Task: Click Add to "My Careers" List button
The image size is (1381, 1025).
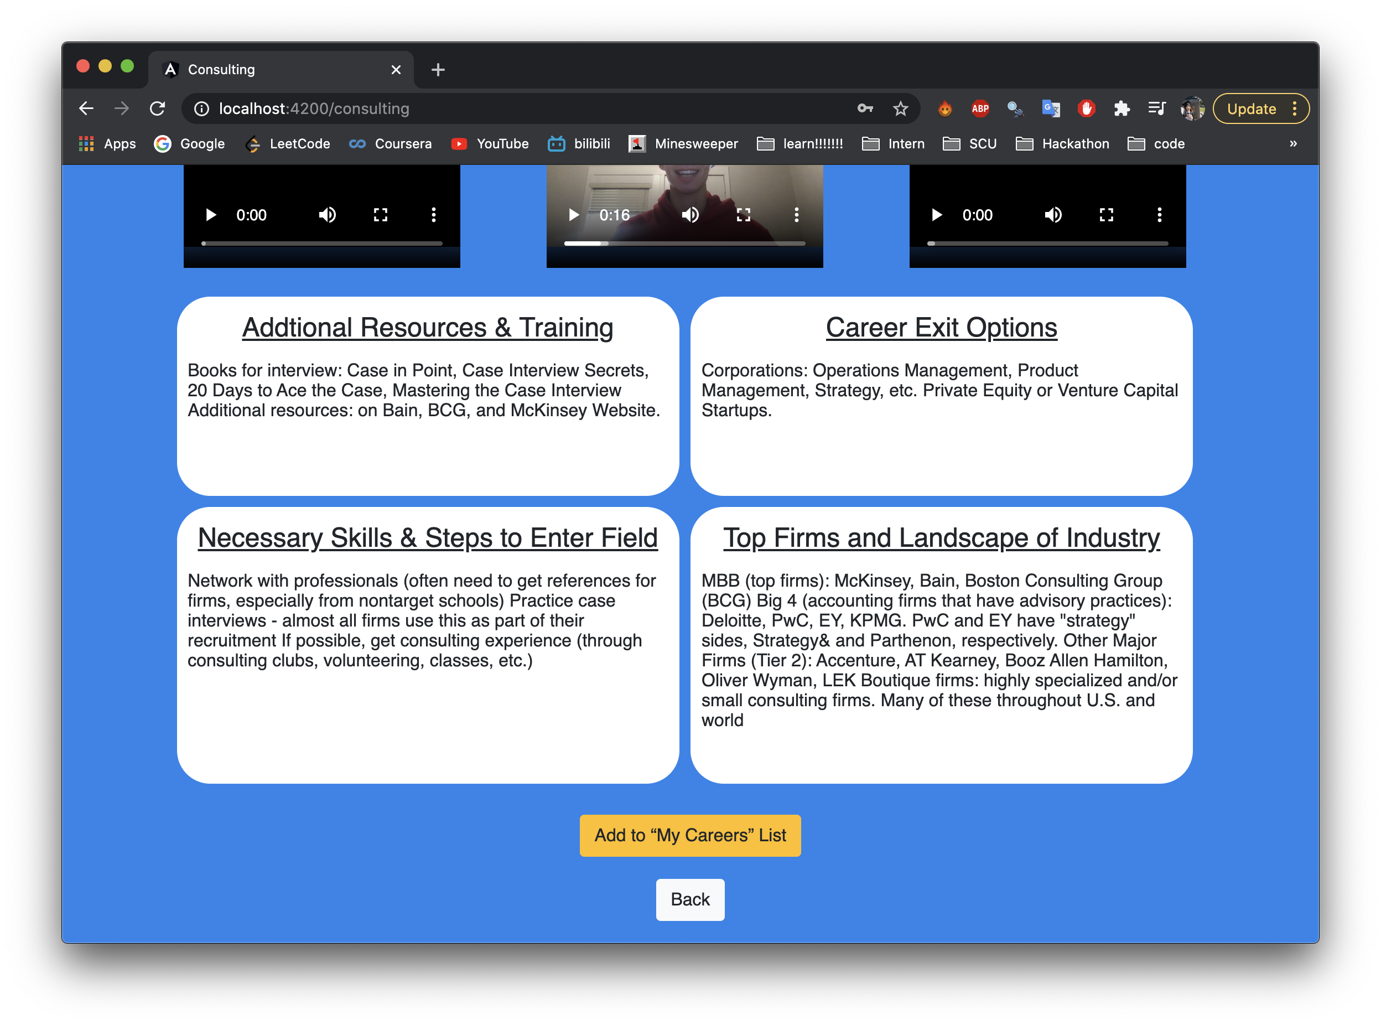Action: 689,835
